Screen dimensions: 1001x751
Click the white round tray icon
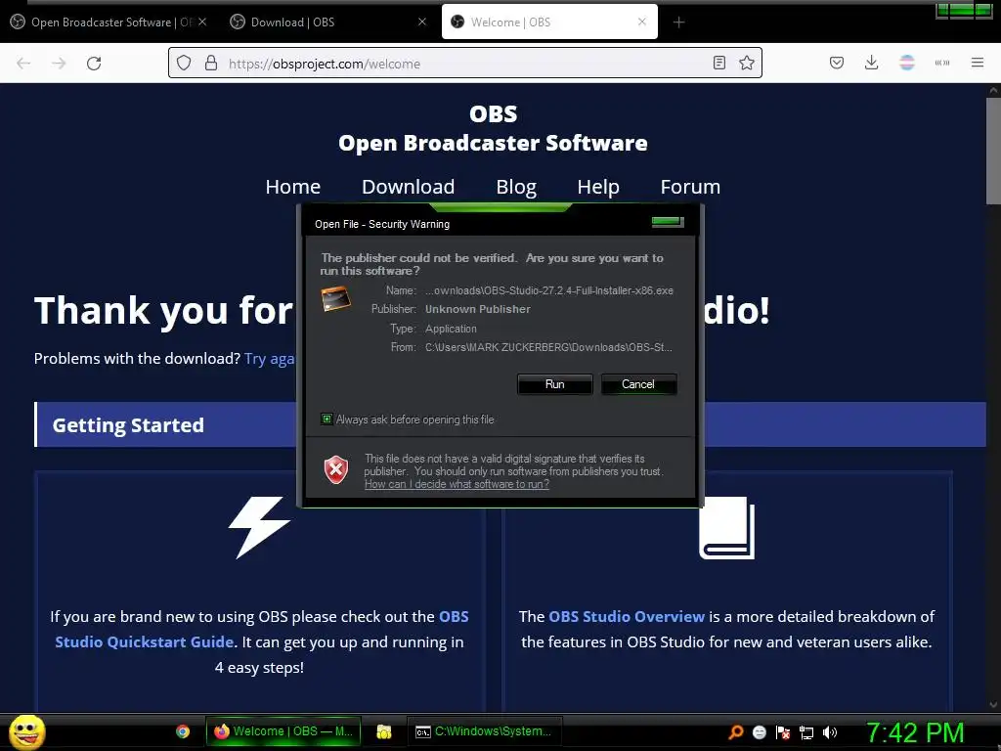coord(760,732)
